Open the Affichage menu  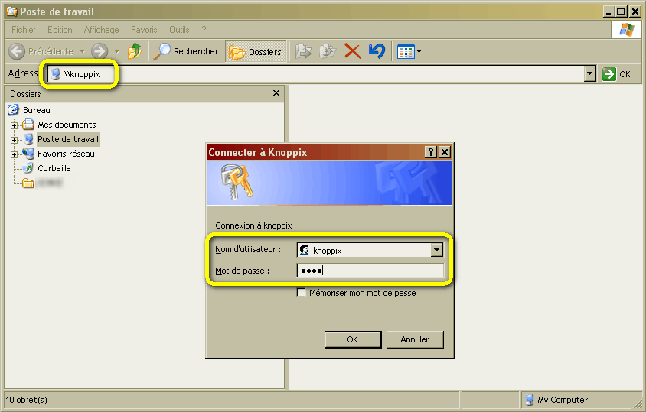(101, 30)
